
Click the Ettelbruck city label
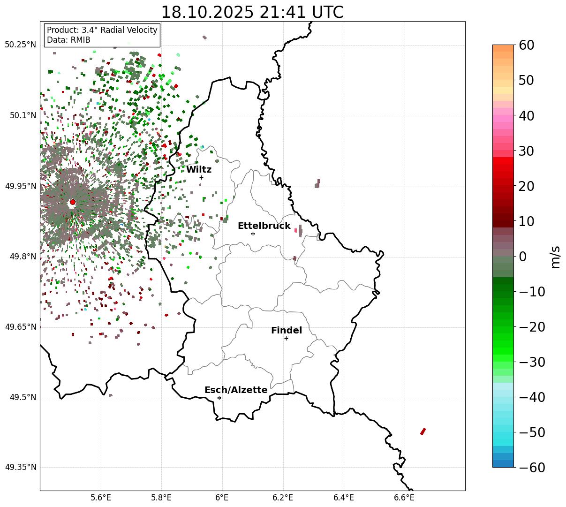pos(264,226)
